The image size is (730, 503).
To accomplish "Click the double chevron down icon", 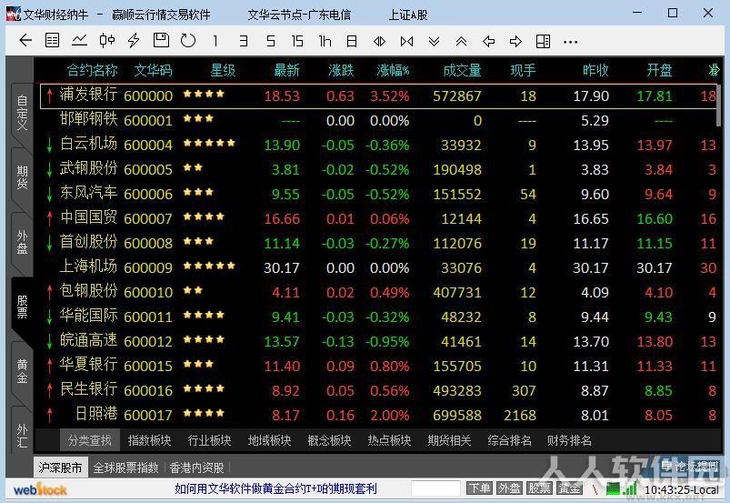I will (434, 41).
